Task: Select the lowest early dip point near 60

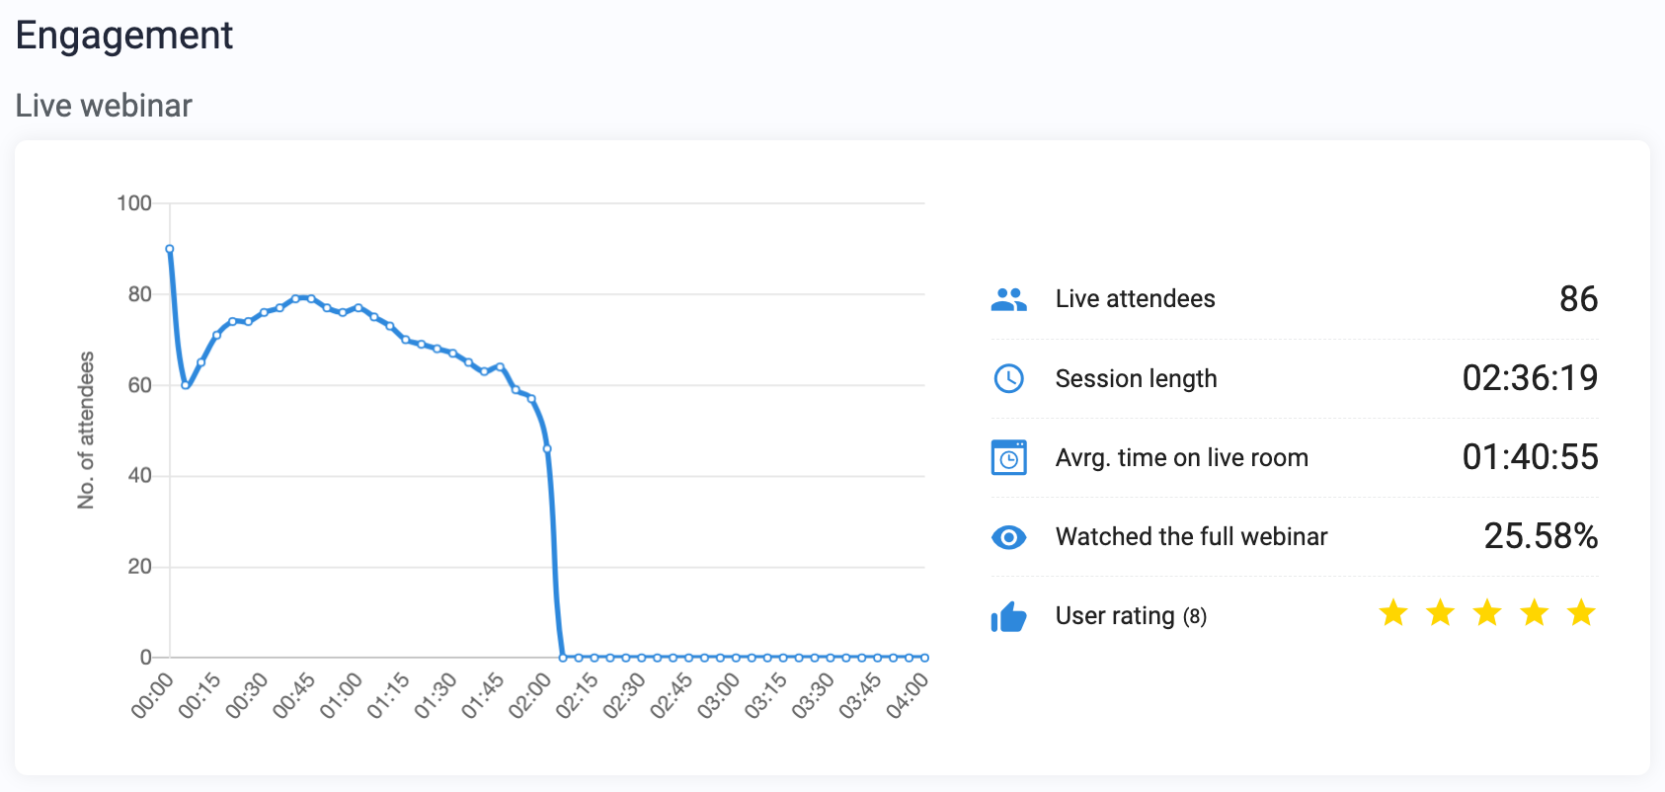Action: (x=186, y=385)
